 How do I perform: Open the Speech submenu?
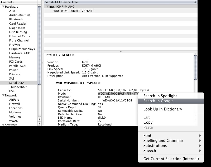pyautogui.click(x=171, y=151)
